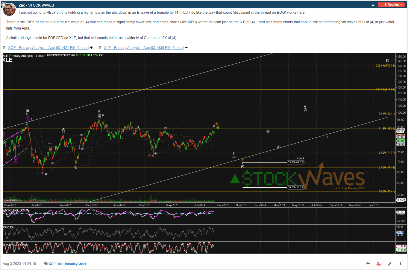The height and width of the screenshot is (270, 408).
Task: Click the Nov-2023 date on time axis
Action: point(242,205)
